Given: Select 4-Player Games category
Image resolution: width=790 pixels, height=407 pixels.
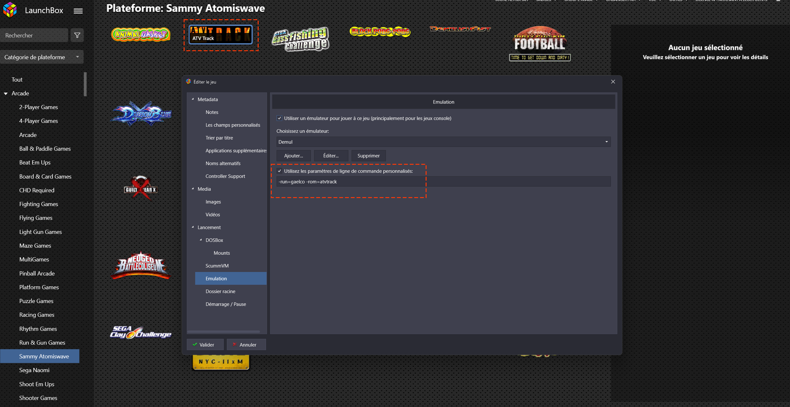Looking at the screenshot, I should (38, 121).
